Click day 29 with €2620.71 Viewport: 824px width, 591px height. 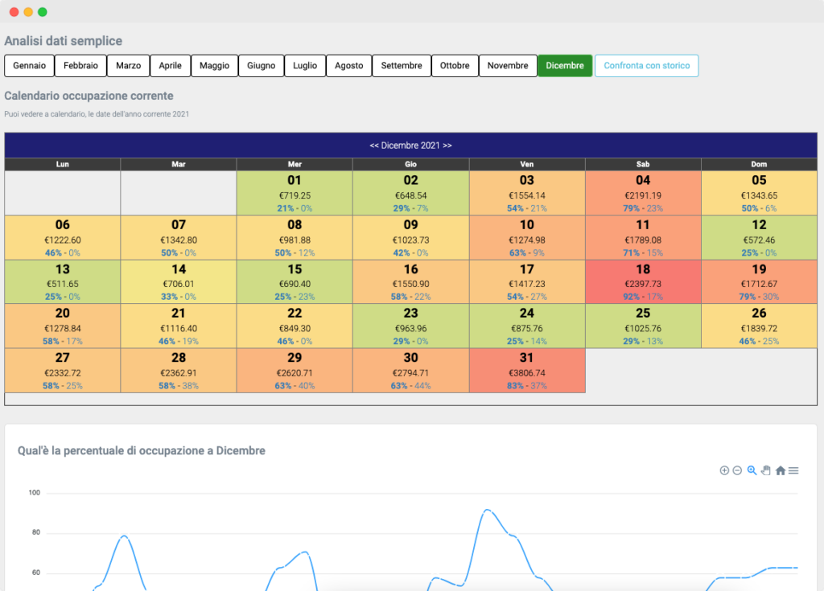tap(295, 371)
